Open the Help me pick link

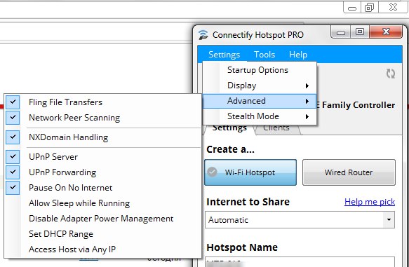(369, 202)
